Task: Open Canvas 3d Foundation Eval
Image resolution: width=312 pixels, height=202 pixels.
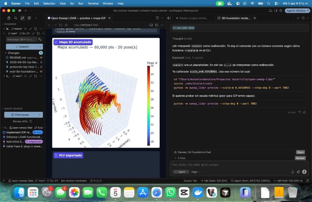Action: point(300,152)
